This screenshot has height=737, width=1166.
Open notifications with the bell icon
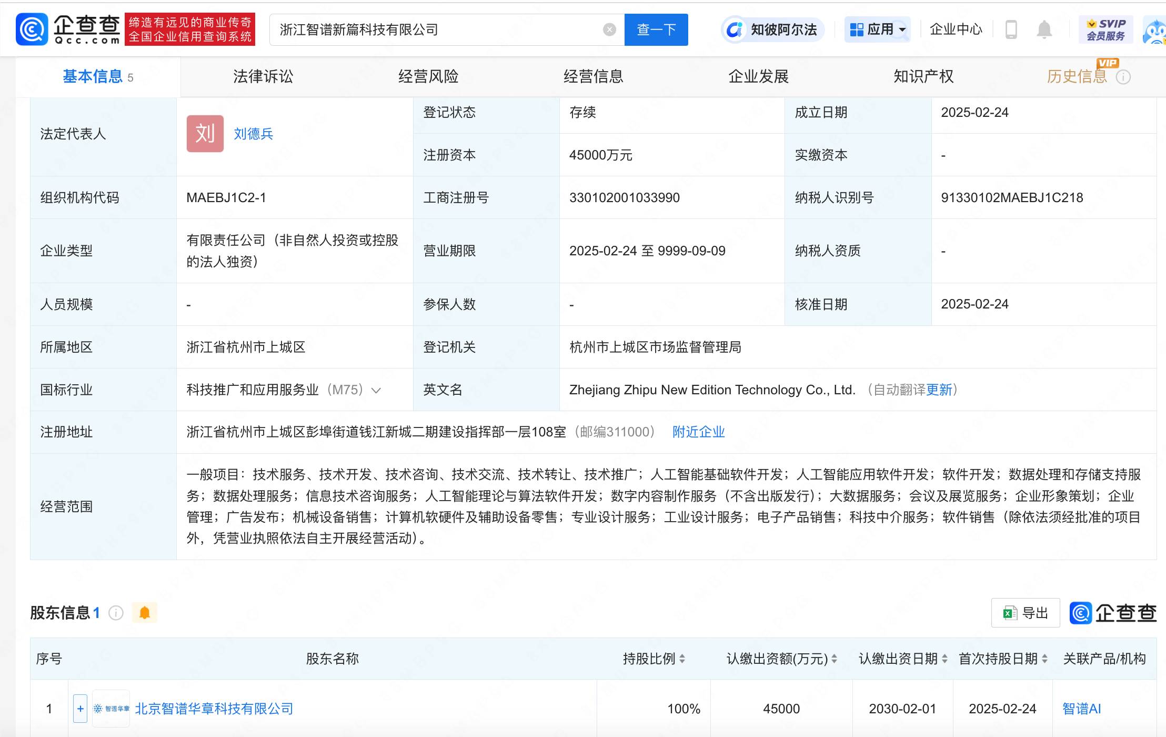tap(1045, 29)
